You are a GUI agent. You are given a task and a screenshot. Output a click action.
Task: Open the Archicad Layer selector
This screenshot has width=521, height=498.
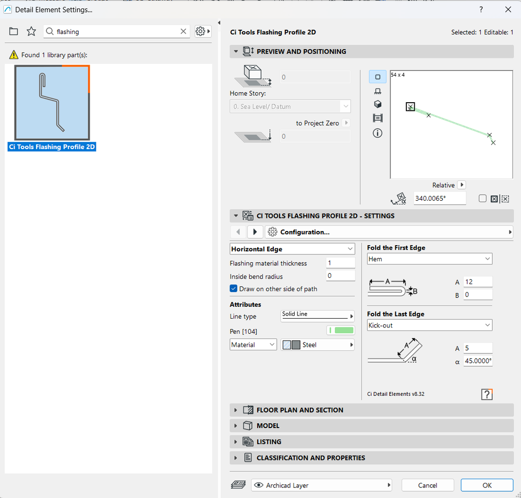pyautogui.click(x=321, y=485)
